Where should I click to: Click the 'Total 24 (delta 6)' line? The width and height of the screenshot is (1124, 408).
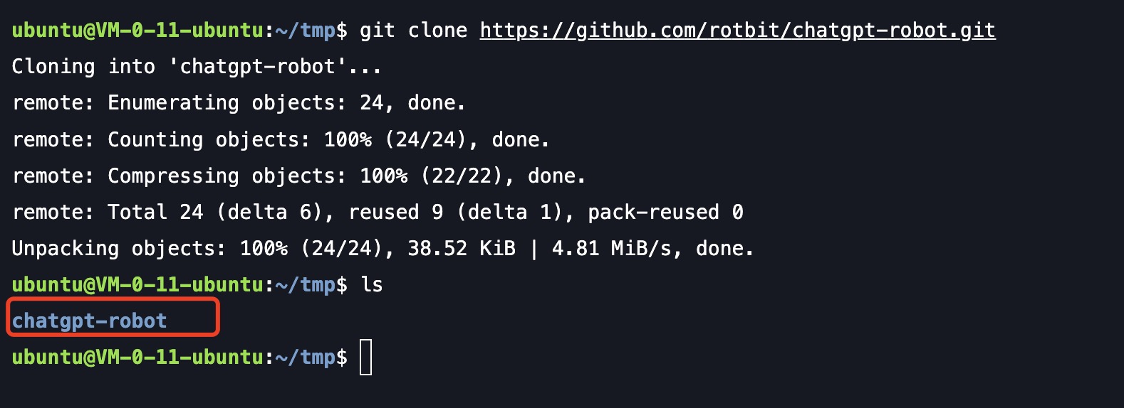pos(378,212)
